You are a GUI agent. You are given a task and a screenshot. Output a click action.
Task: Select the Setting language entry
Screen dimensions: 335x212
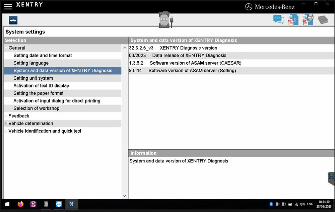pyautogui.click(x=31, y=63)
